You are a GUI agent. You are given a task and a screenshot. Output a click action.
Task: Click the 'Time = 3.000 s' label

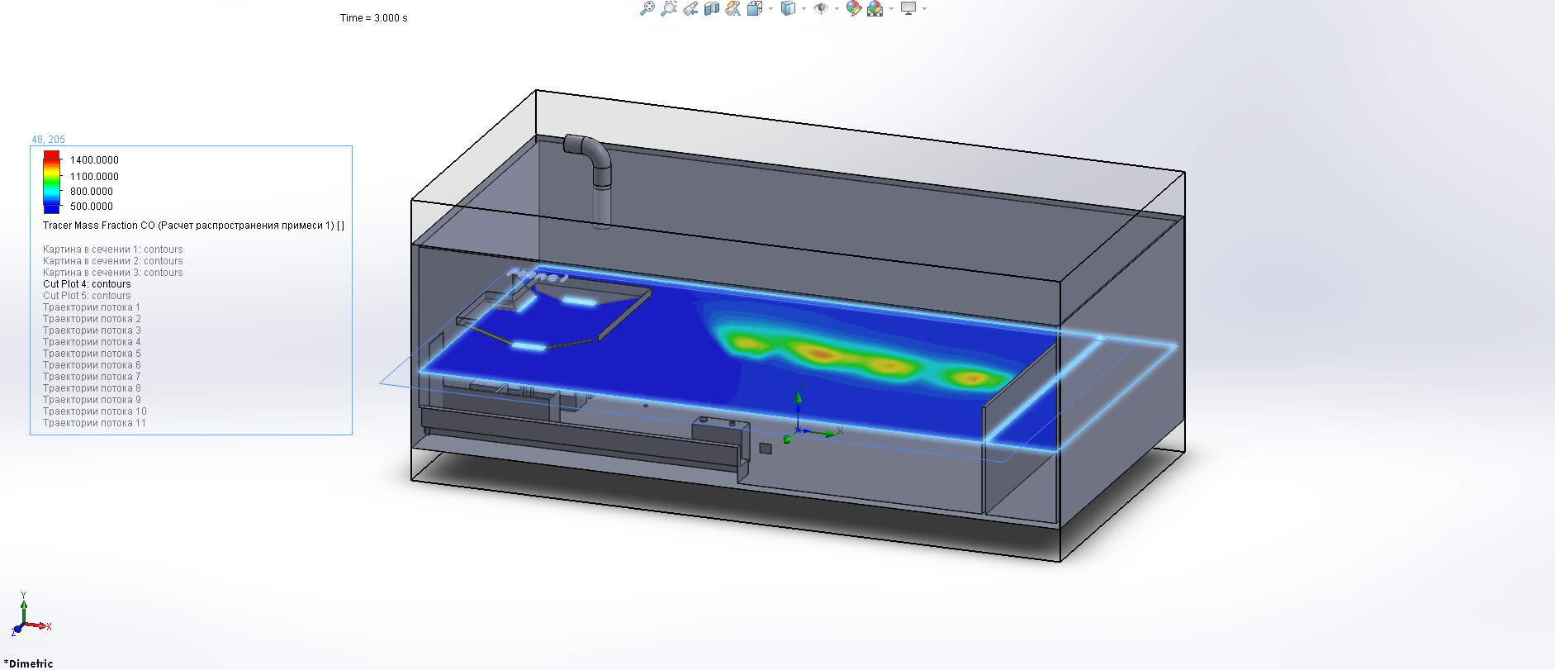coord(373,18)
